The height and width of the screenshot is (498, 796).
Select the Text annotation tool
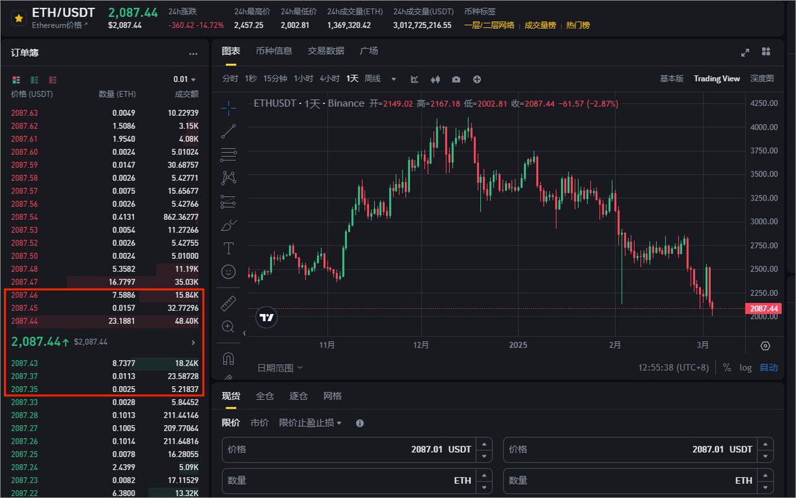tap(228, 248)
